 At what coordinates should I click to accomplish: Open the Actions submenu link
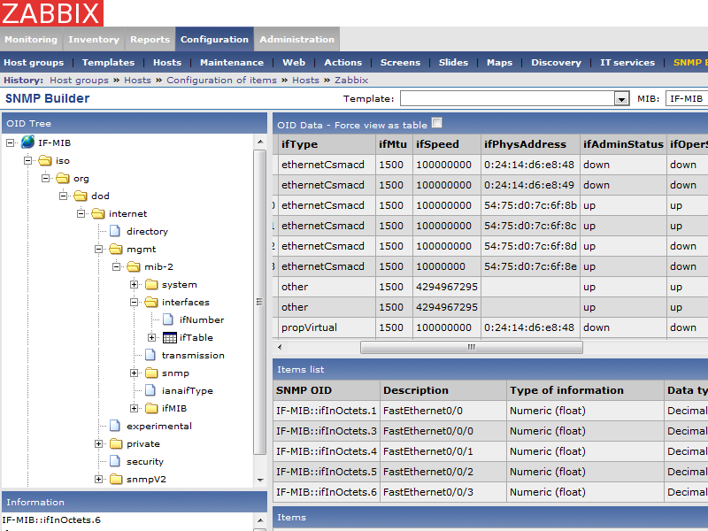pyautogui.click(x=342, y=62)
